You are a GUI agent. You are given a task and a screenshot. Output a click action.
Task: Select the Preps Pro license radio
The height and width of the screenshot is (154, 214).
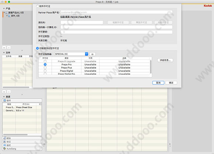[45, 64]
